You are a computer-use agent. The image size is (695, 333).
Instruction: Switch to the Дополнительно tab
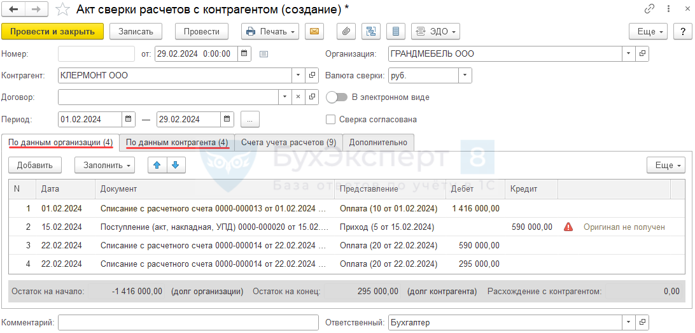coord(378,143)
